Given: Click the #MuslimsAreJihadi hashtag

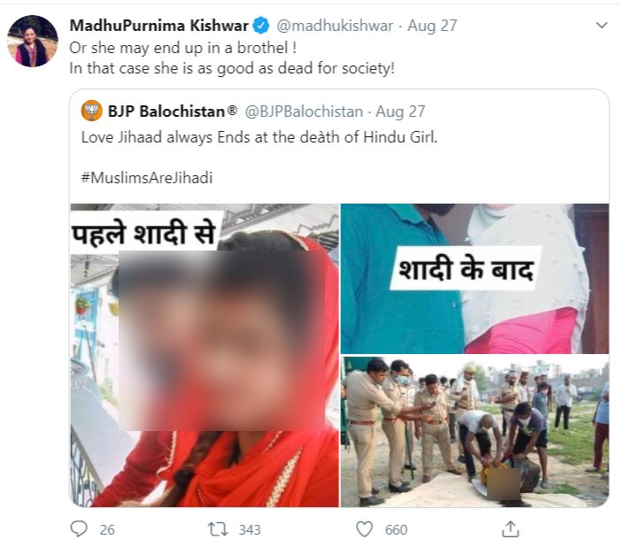Looking at the screenshot, I should (x=147, y=178).
